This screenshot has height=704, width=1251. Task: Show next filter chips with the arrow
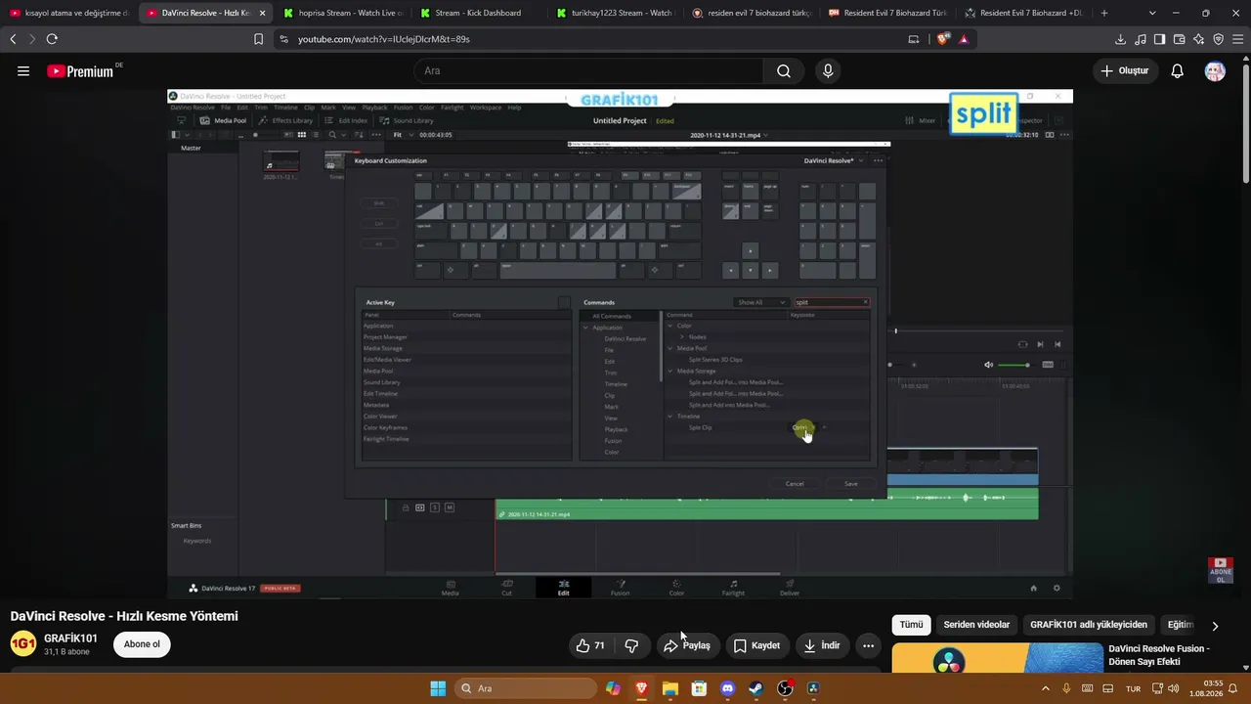point(1215,626)
